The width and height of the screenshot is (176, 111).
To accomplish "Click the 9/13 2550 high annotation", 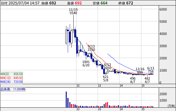I will coord(91,48).
